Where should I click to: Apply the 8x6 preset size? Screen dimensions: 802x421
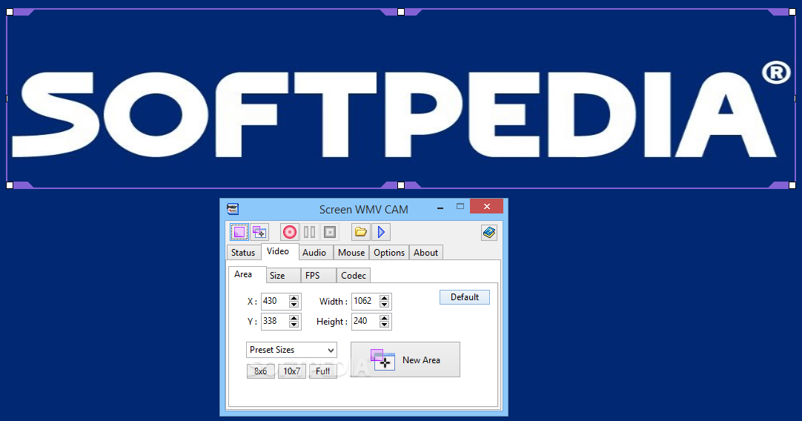tap(261, 371)
